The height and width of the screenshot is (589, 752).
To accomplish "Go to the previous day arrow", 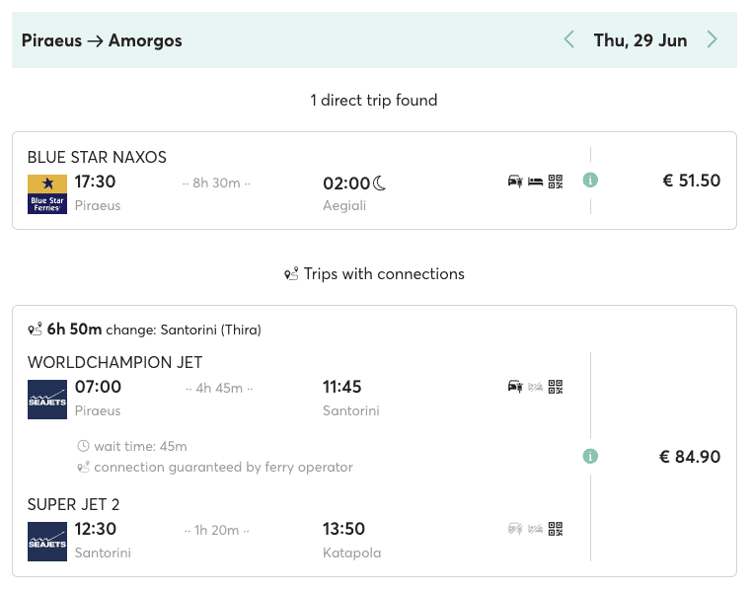I will (568, 40).
